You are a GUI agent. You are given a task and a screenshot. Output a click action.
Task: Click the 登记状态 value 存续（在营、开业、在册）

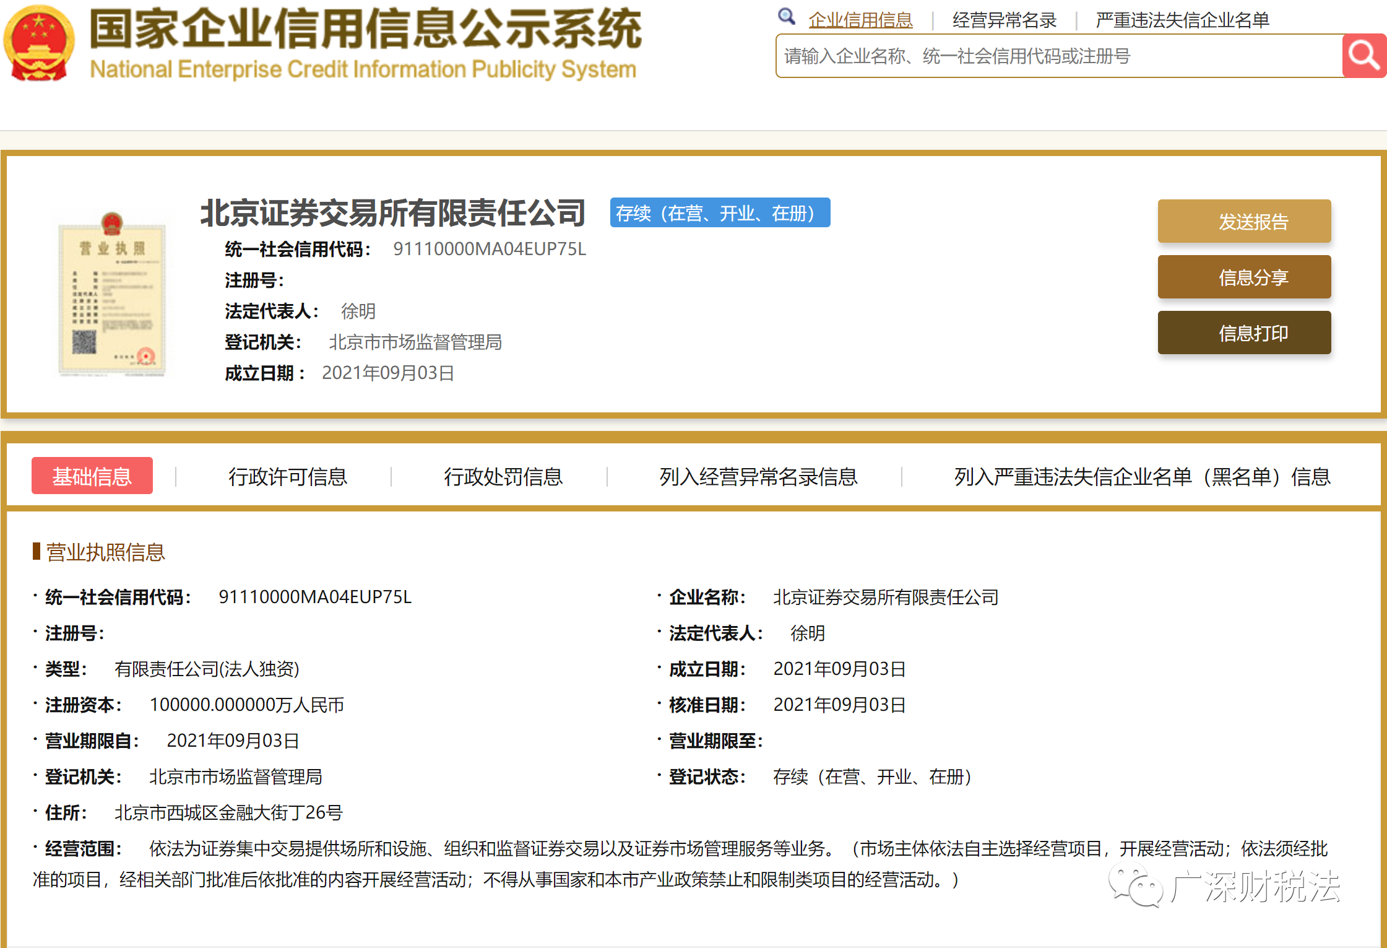pyautogui.click(x=872, y=776)
